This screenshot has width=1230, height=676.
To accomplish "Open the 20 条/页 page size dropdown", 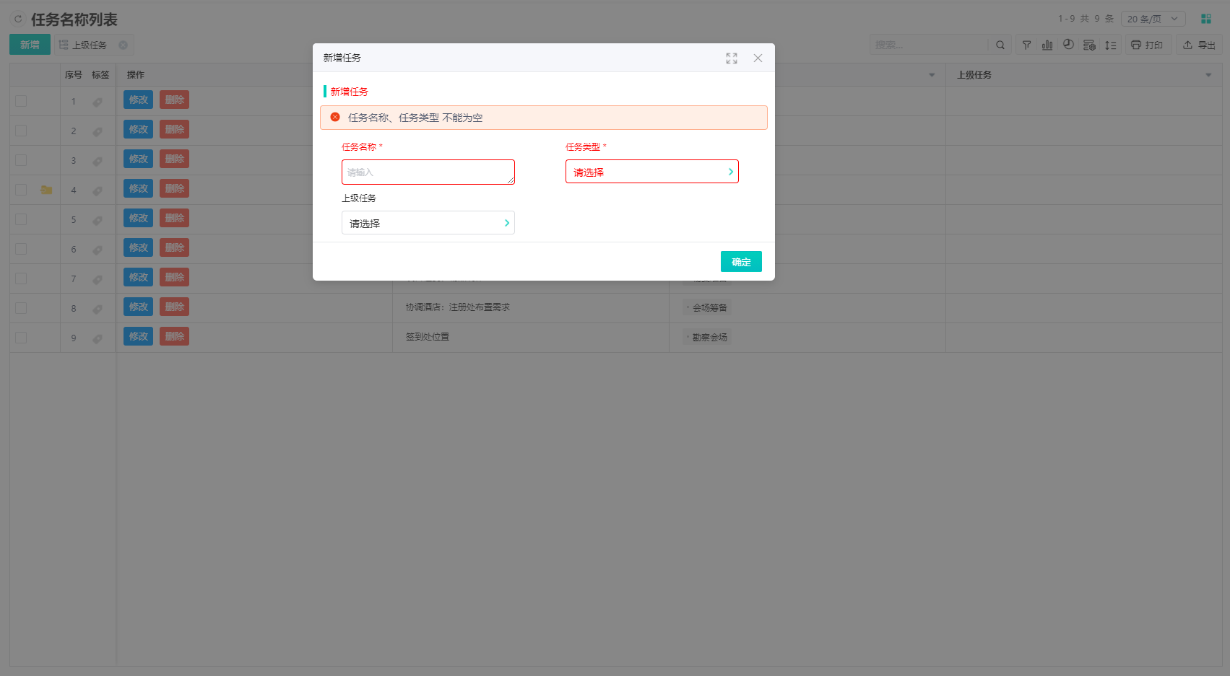I will pos(1153,19).
